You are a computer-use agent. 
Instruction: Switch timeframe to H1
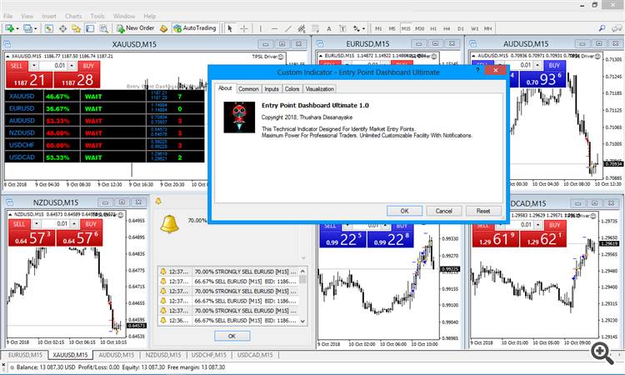433,28
